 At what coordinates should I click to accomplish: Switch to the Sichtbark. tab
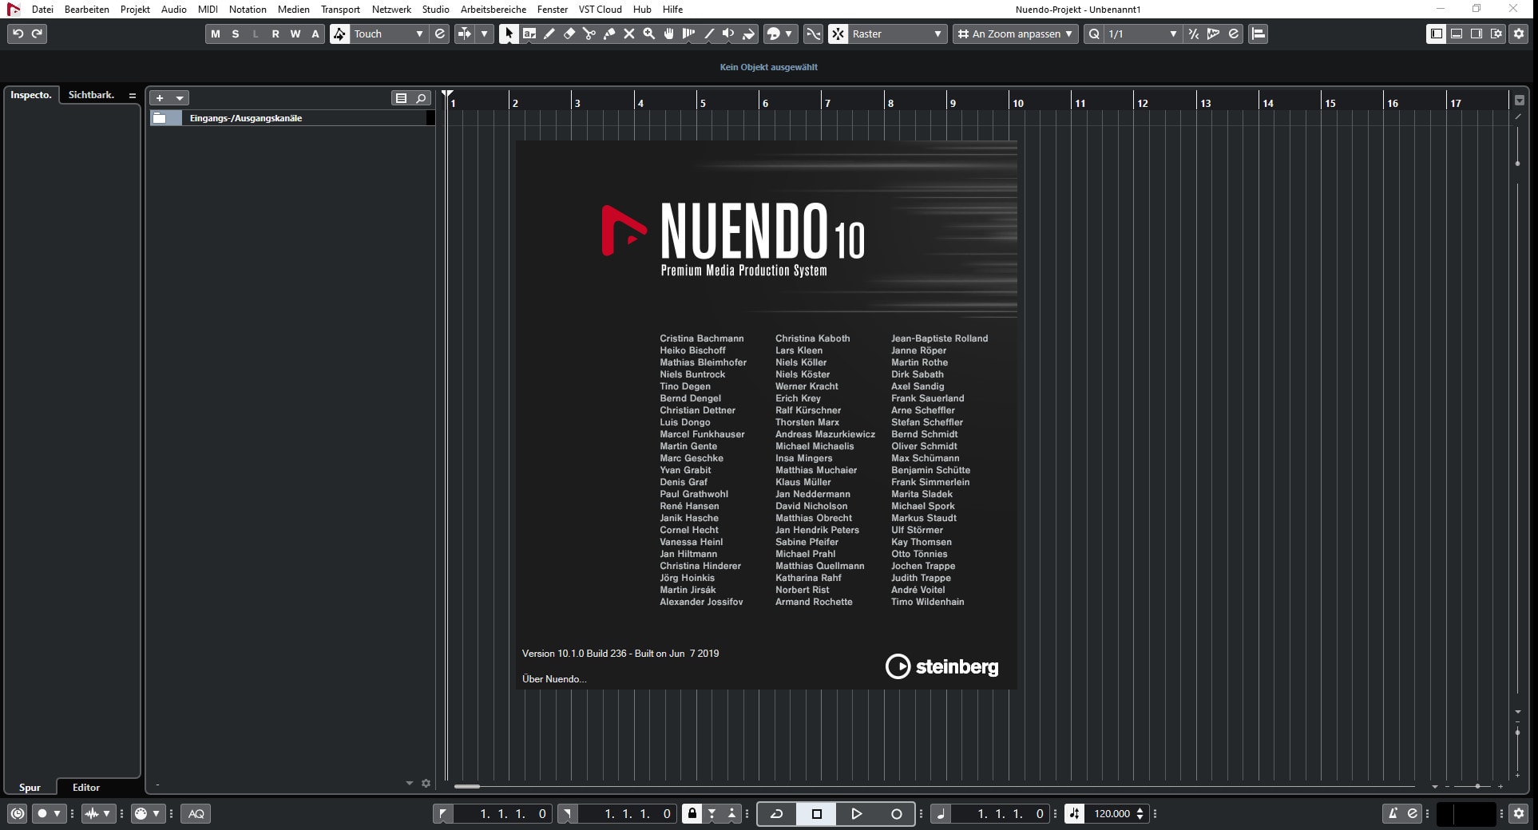(x=91, y=95)
